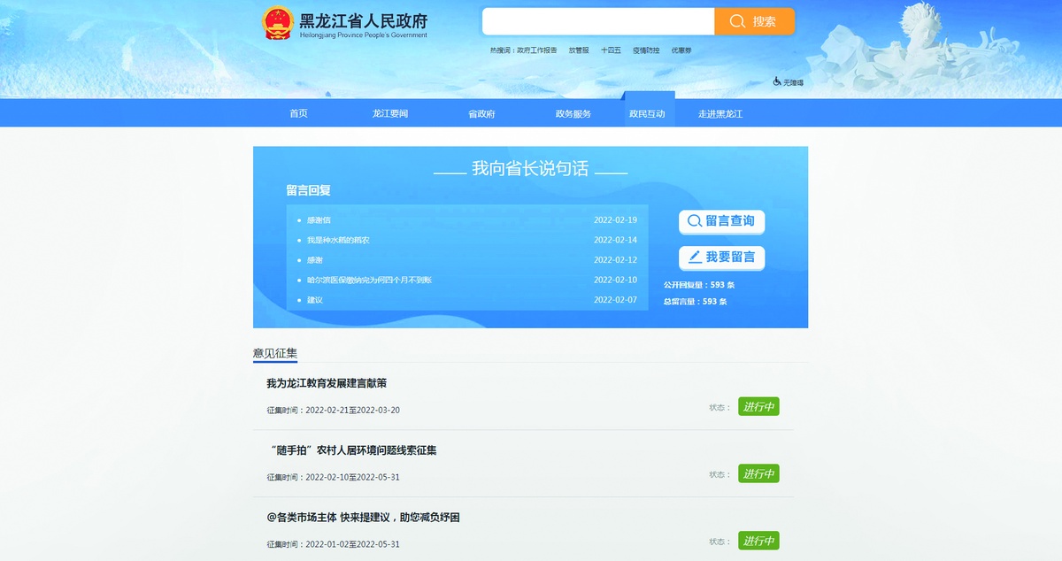Image resolution: width=1062 pixels, height=561 pixels.
Task: Click the date 2022-02-19
Action: (615, 219)
